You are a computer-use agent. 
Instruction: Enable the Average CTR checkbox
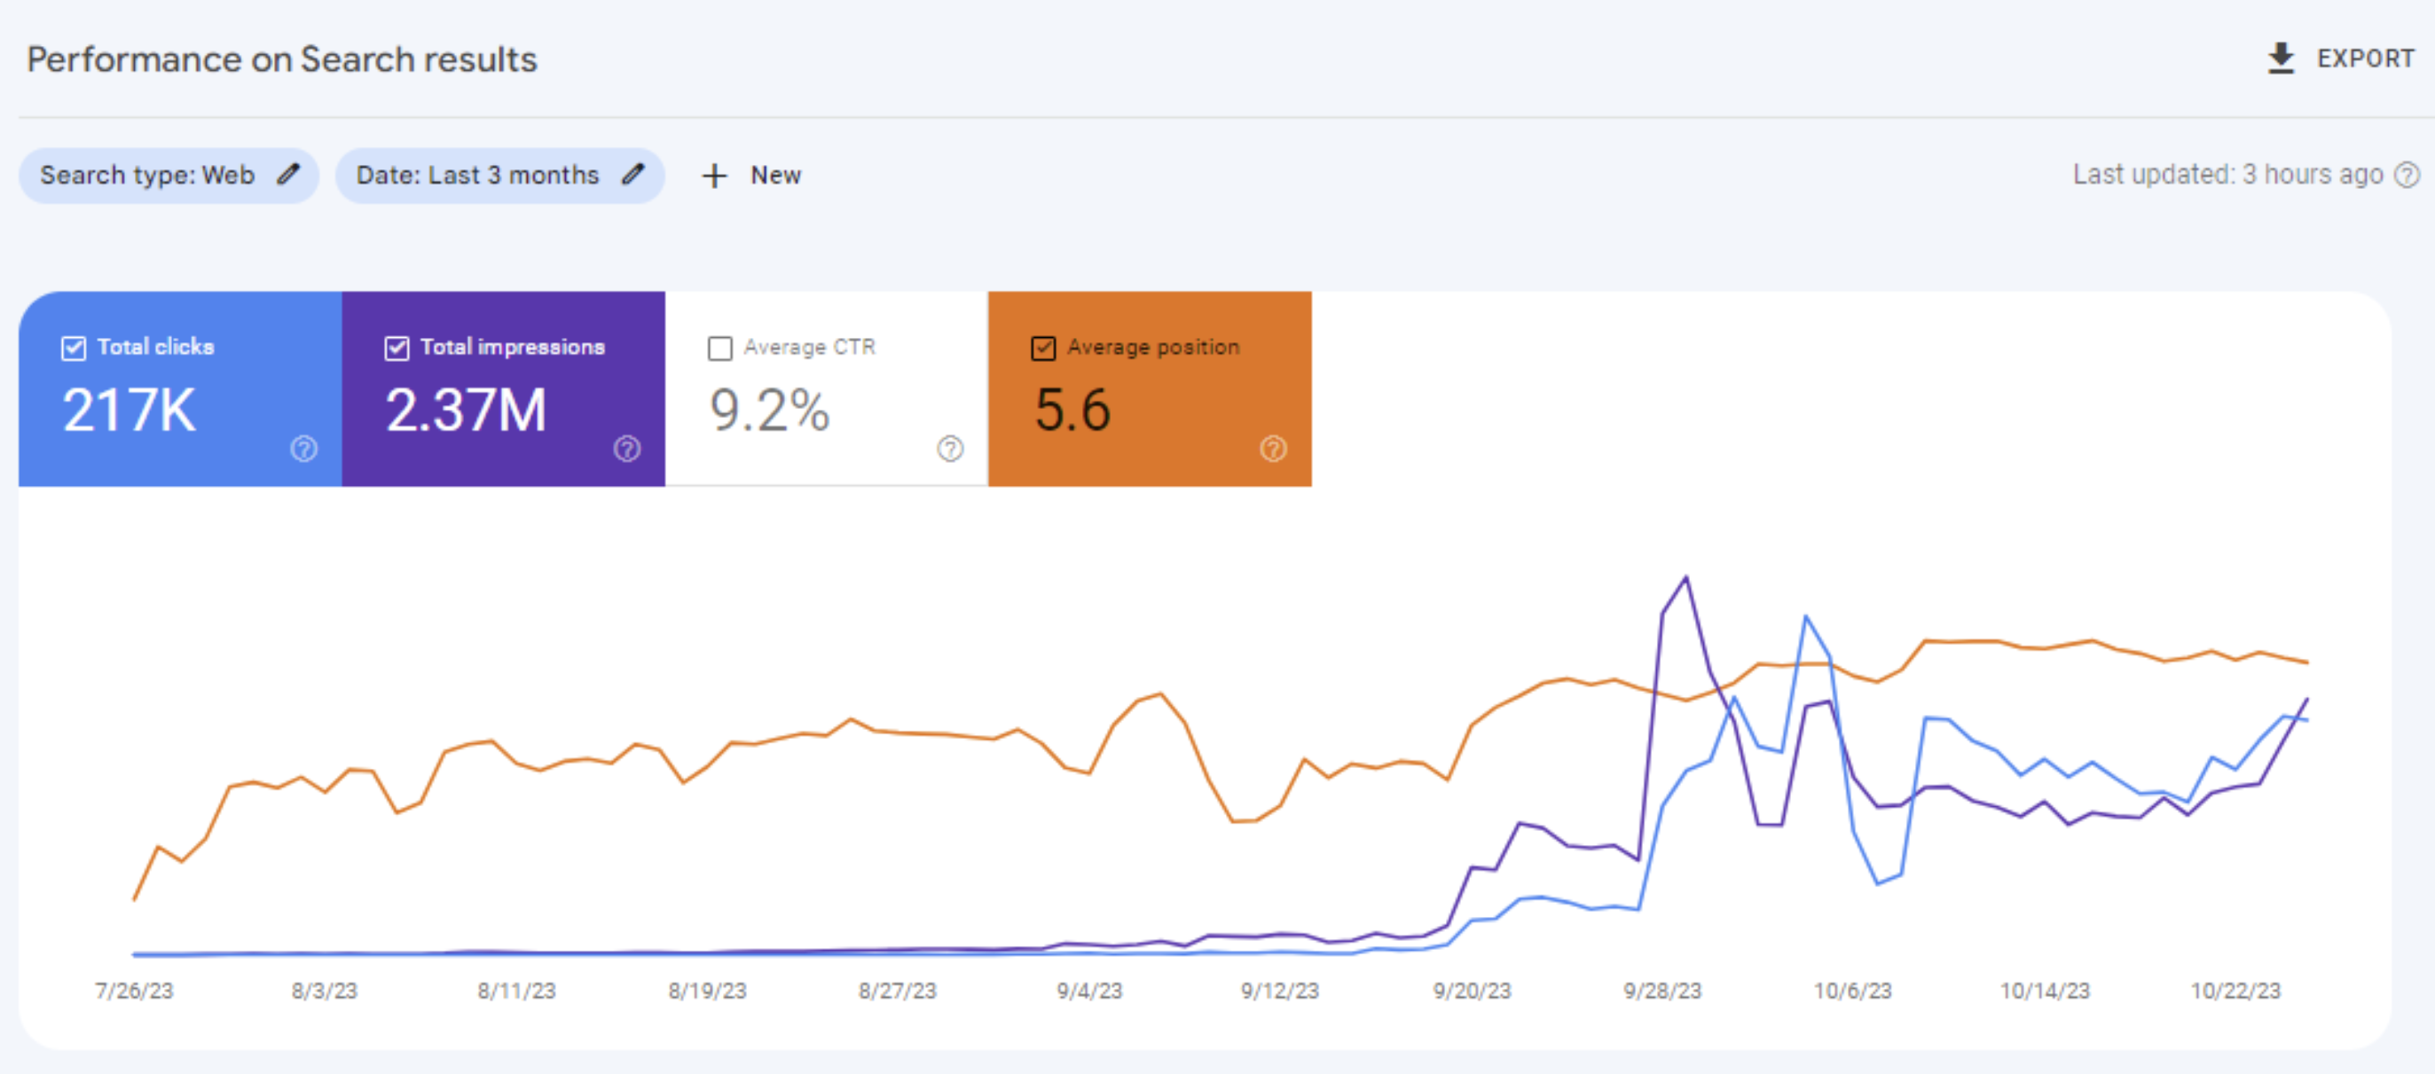[719, 348]
